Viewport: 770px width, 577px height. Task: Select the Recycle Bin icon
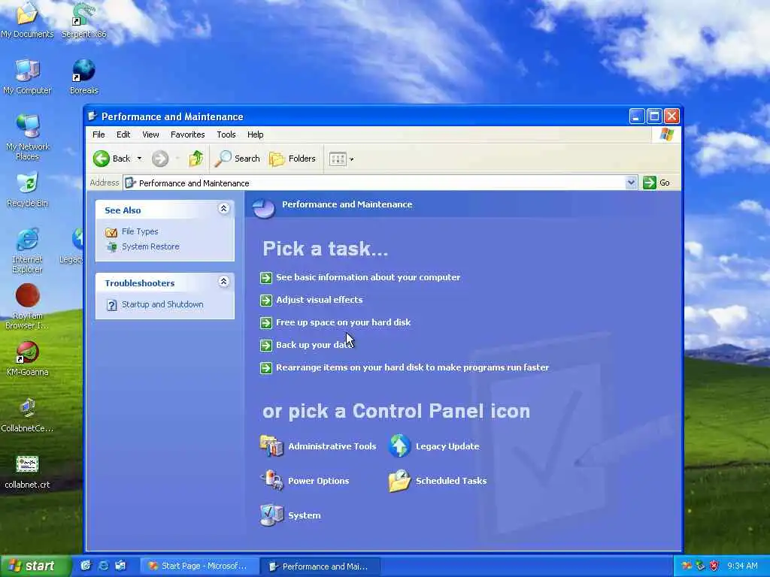click(x=28, y=189)
